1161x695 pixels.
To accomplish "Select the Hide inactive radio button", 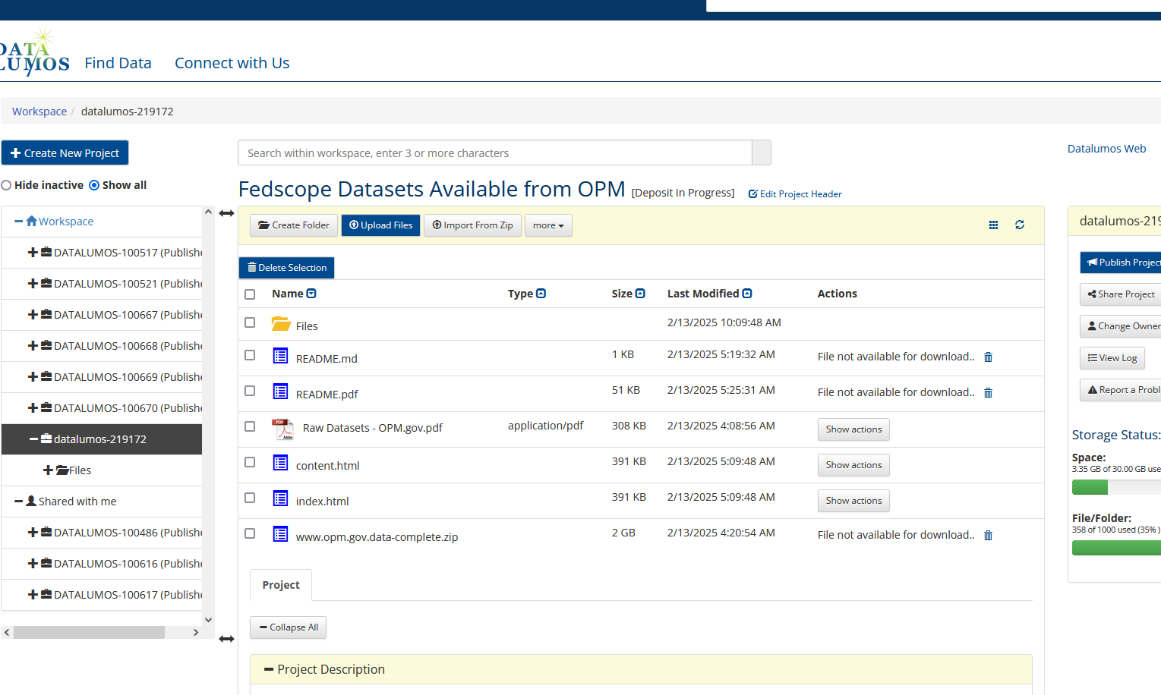I will pyautogui.click(x=7, y=185).
